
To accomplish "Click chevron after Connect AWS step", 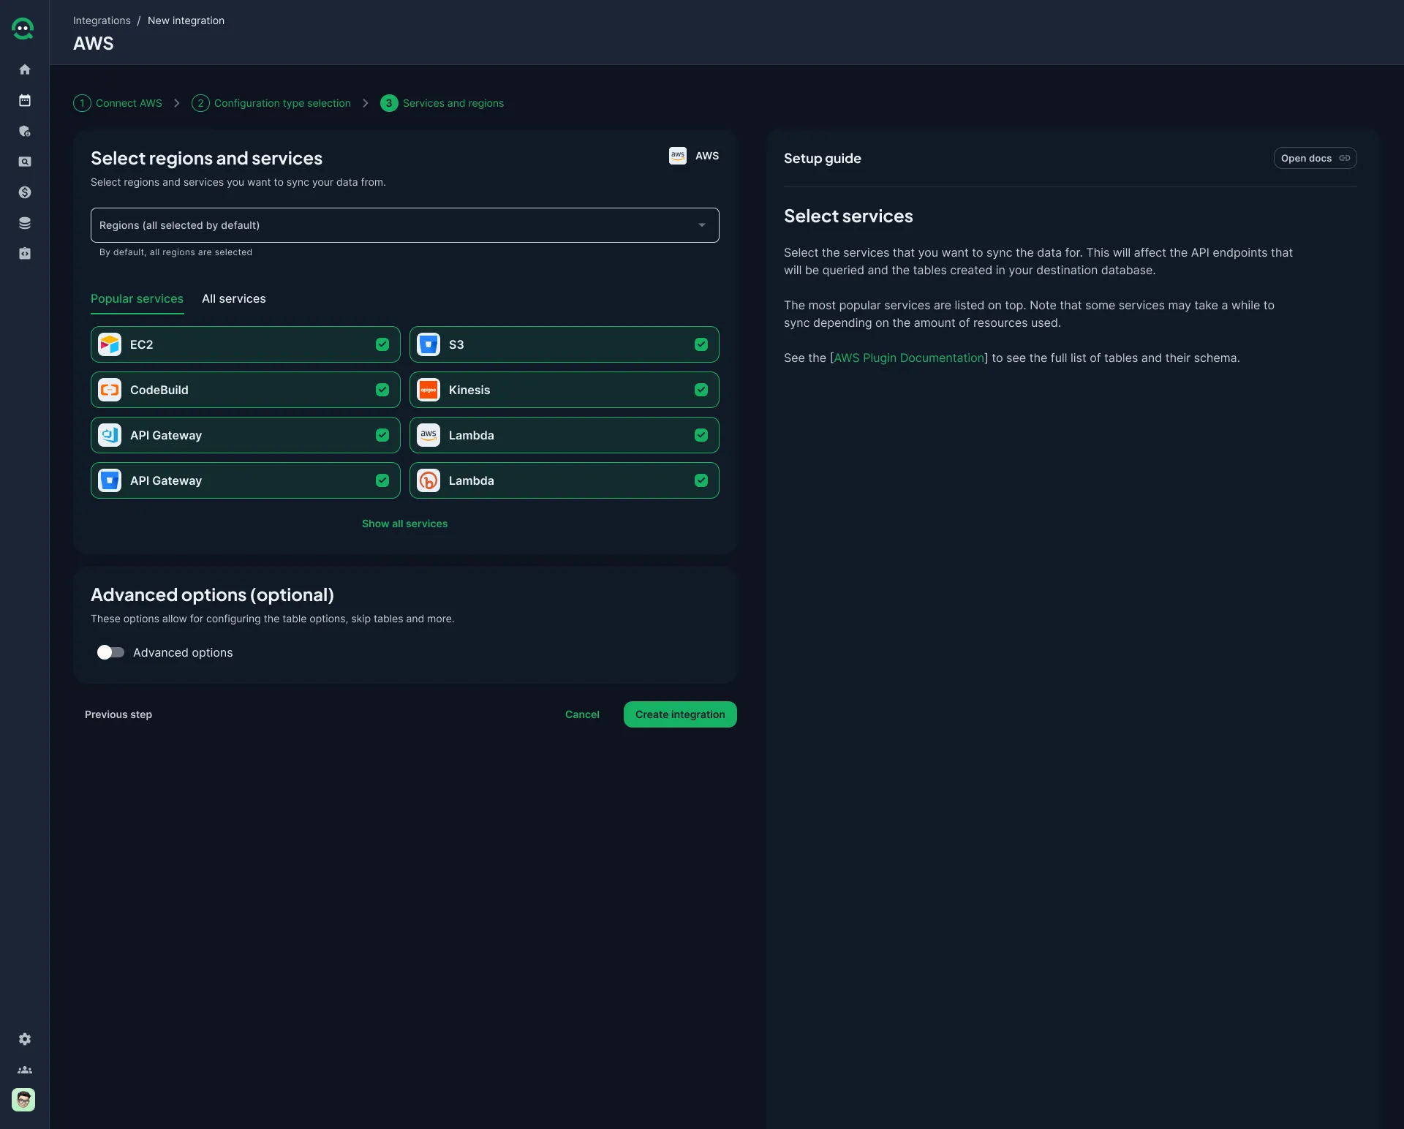I will (x=177, y=103).
